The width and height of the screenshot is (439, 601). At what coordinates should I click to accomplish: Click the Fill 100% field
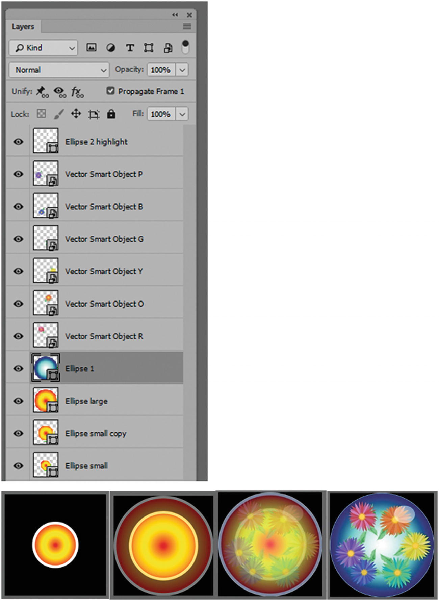pos(161,114)
